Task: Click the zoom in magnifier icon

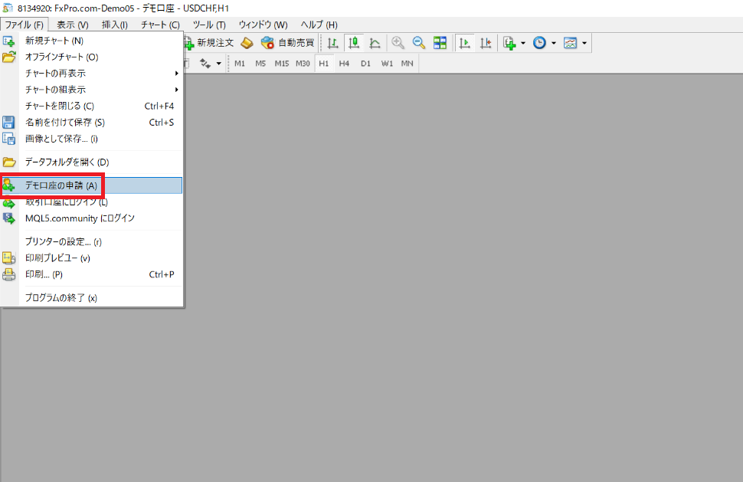Action: click(x=398, y=43)
